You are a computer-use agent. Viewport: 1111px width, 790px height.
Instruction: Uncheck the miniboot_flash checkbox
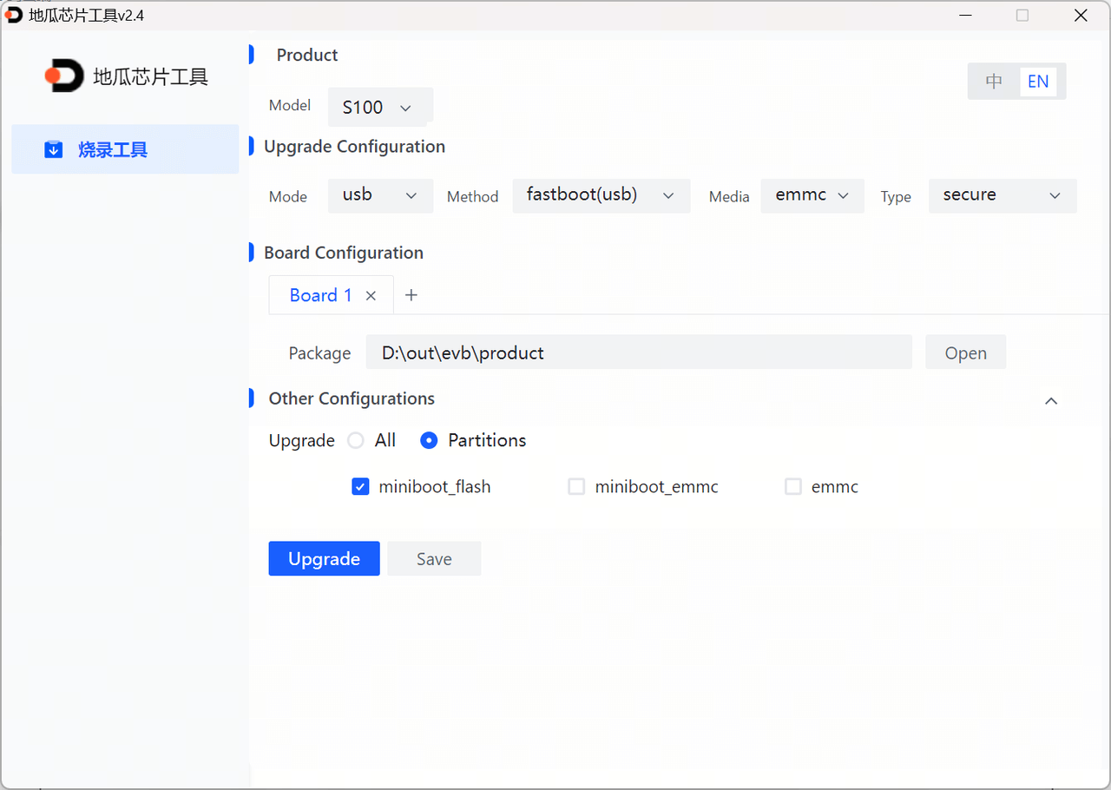click(360, 487)
